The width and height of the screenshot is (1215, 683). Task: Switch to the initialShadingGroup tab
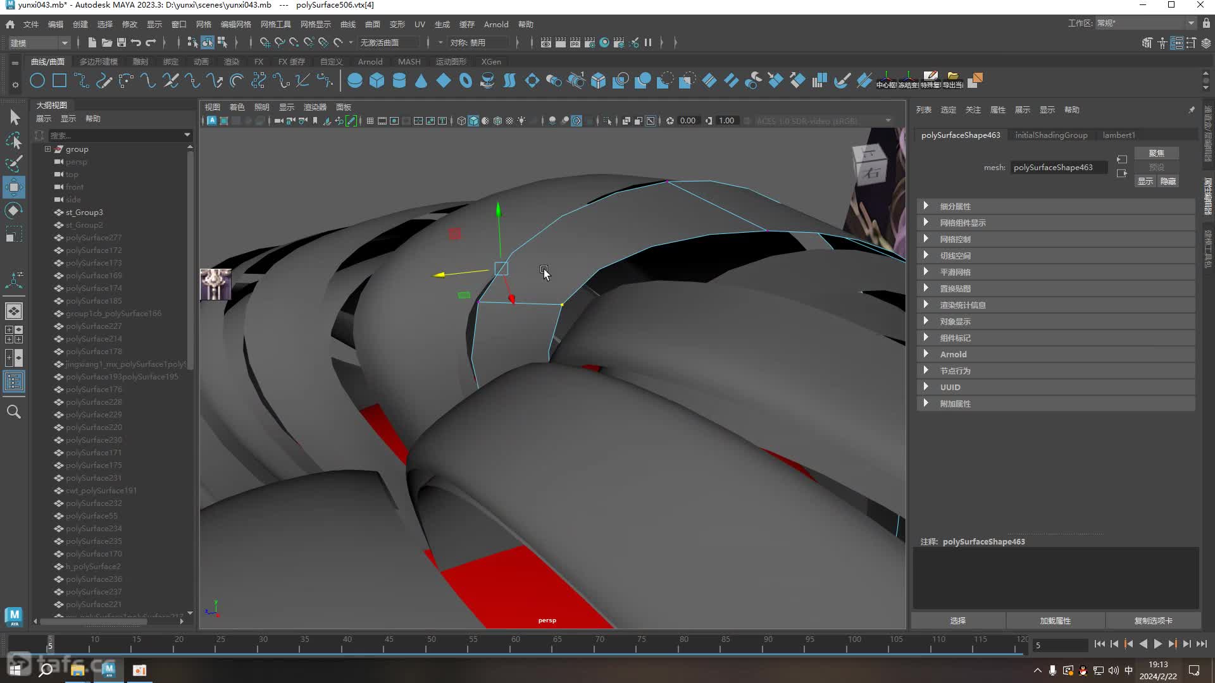tap(1051, 135)
